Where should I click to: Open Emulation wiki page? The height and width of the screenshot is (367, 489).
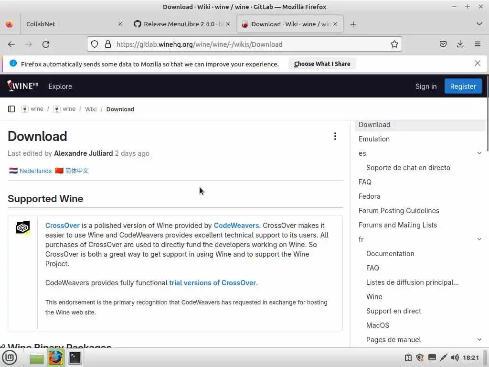coord(374,139)
